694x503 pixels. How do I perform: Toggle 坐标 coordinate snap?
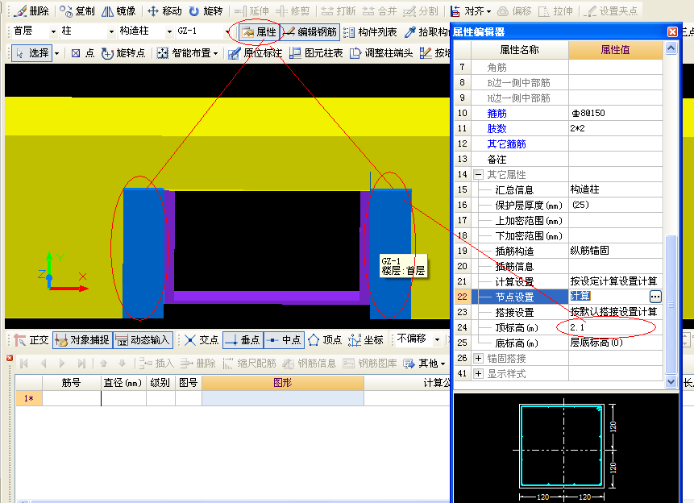click(x=366, y=340)
